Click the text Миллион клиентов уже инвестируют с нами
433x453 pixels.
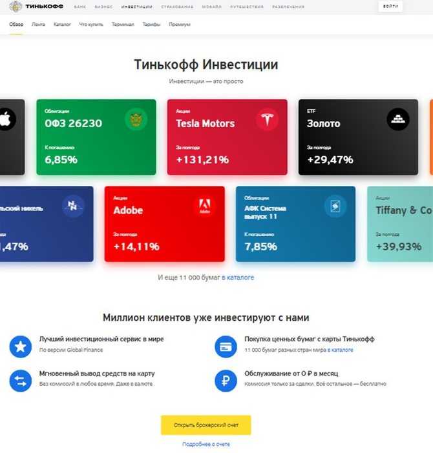206,317
